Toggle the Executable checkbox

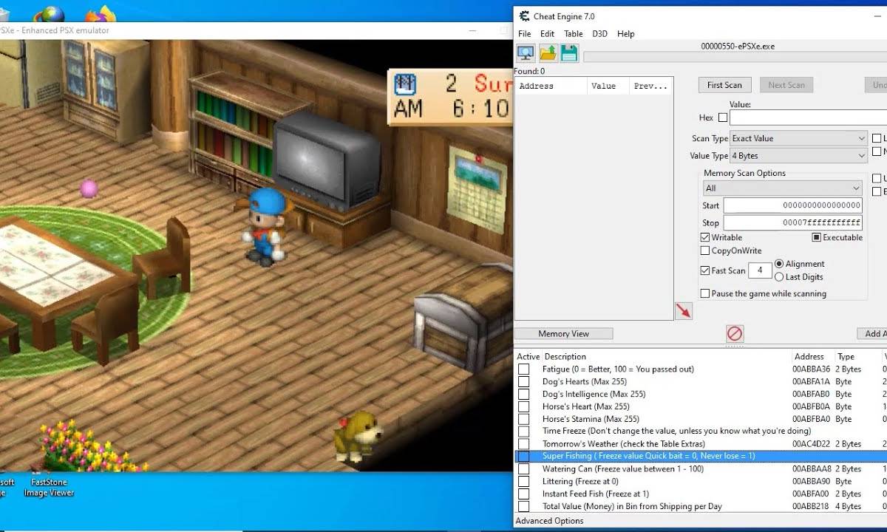[817, 237]
